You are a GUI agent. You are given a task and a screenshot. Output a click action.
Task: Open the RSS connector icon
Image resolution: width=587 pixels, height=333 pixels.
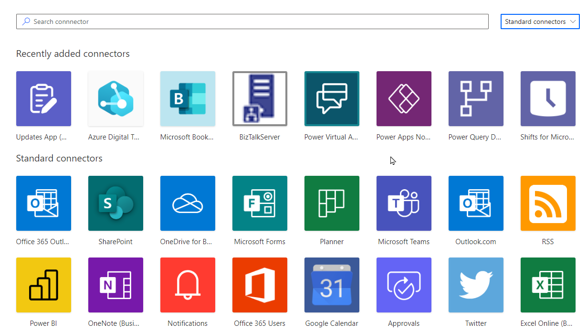click(548, 203)
